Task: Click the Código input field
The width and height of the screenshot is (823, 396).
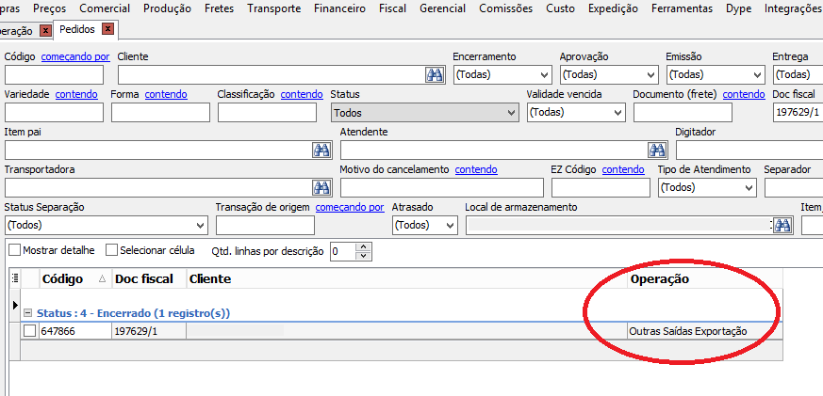Action: pyautogui.click(x=54, y=75)
